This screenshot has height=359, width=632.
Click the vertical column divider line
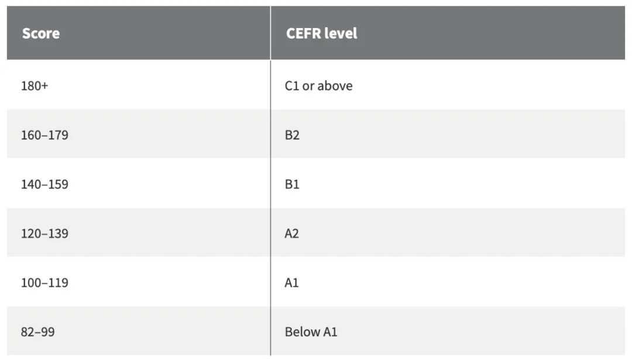(270, 181)
